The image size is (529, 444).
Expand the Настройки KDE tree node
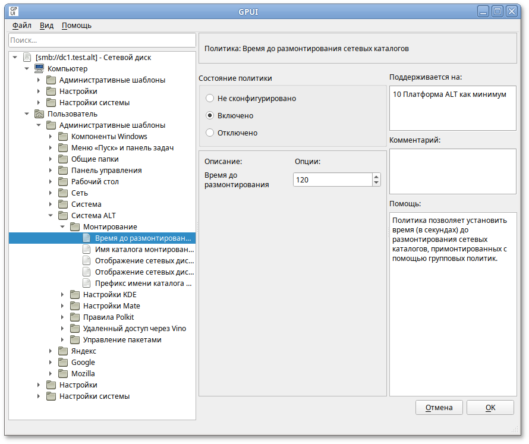[62, 295]
